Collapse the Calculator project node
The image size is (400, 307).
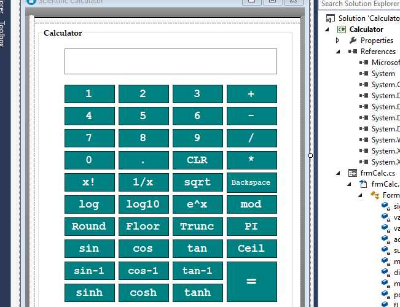[327, 29]
